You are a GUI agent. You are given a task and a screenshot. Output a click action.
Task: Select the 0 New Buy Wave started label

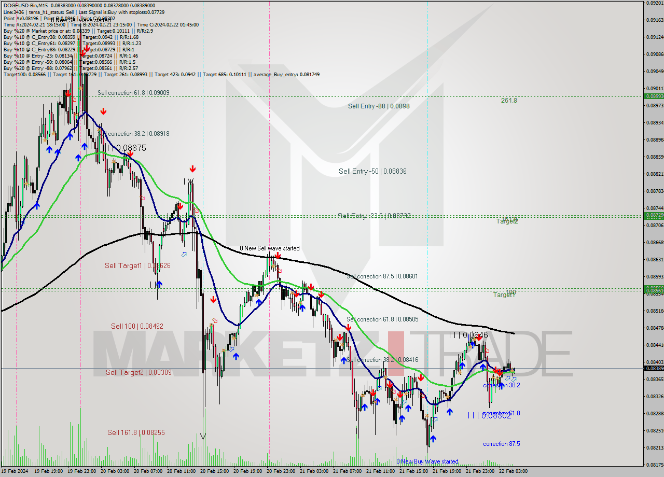(x=427, y=461)
